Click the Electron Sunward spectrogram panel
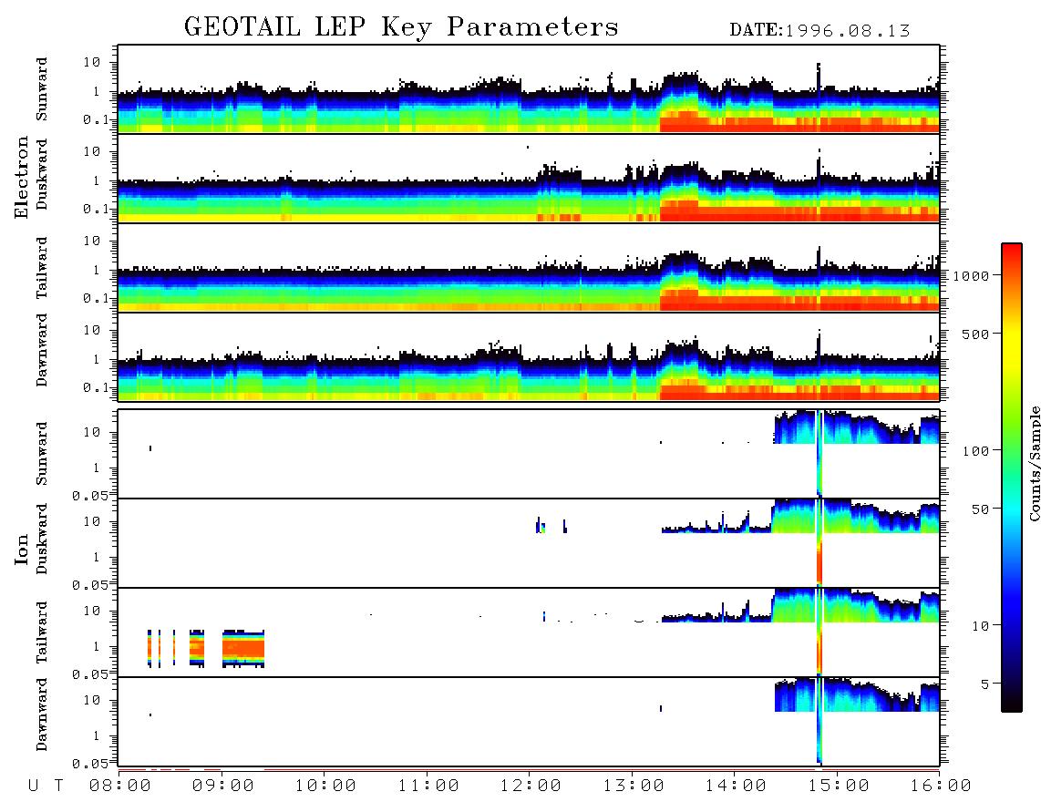1041x802 pixels. [529, 89]
